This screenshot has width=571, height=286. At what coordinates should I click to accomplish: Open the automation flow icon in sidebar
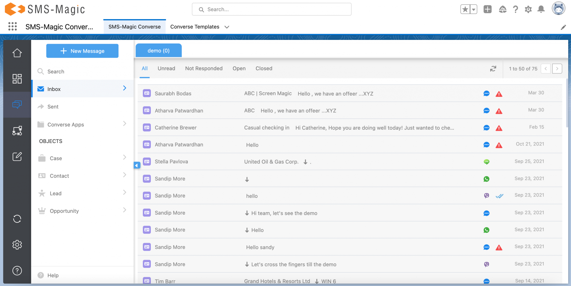(x=17, y=131)
